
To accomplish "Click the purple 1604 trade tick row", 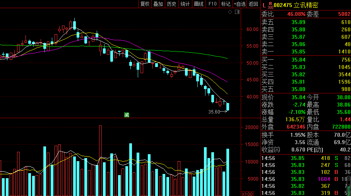I will click(306, 179).
